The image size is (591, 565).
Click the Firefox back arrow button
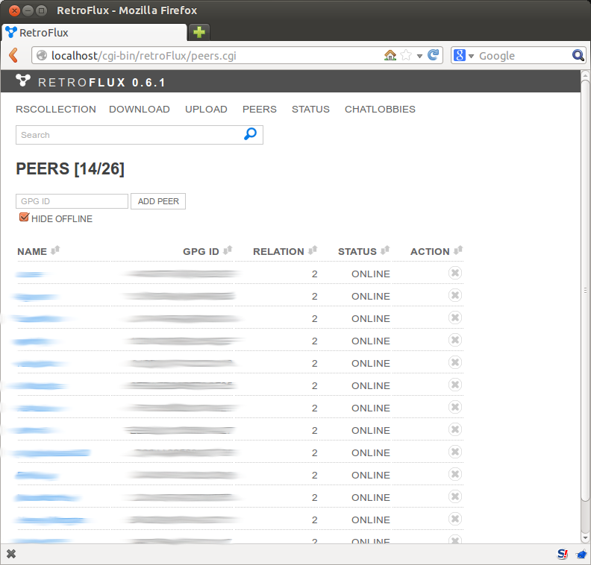coord(13,55)
